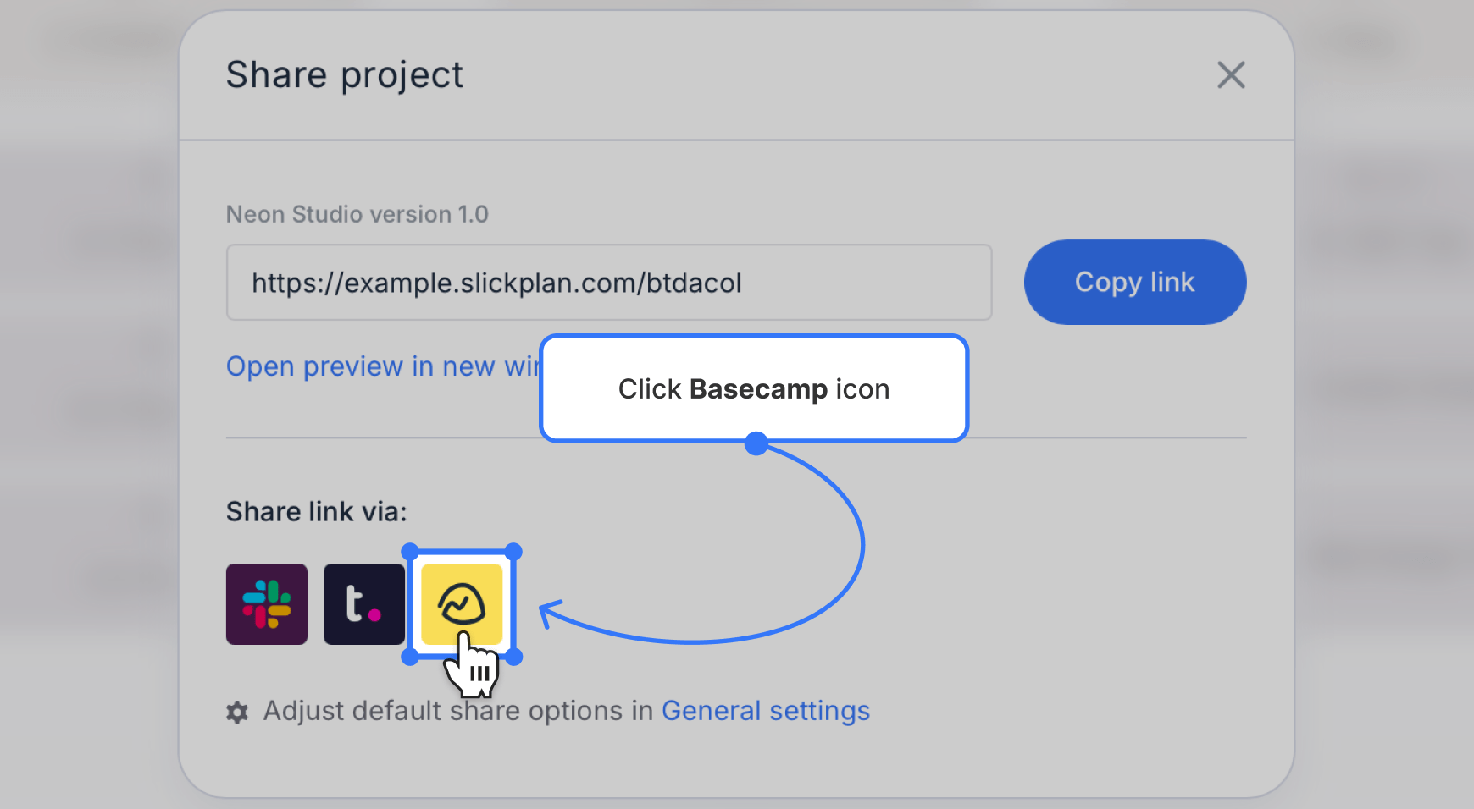Click the Neon Studio version 1.0 label
Screen dimensions: 1474x809
[357, 213]
